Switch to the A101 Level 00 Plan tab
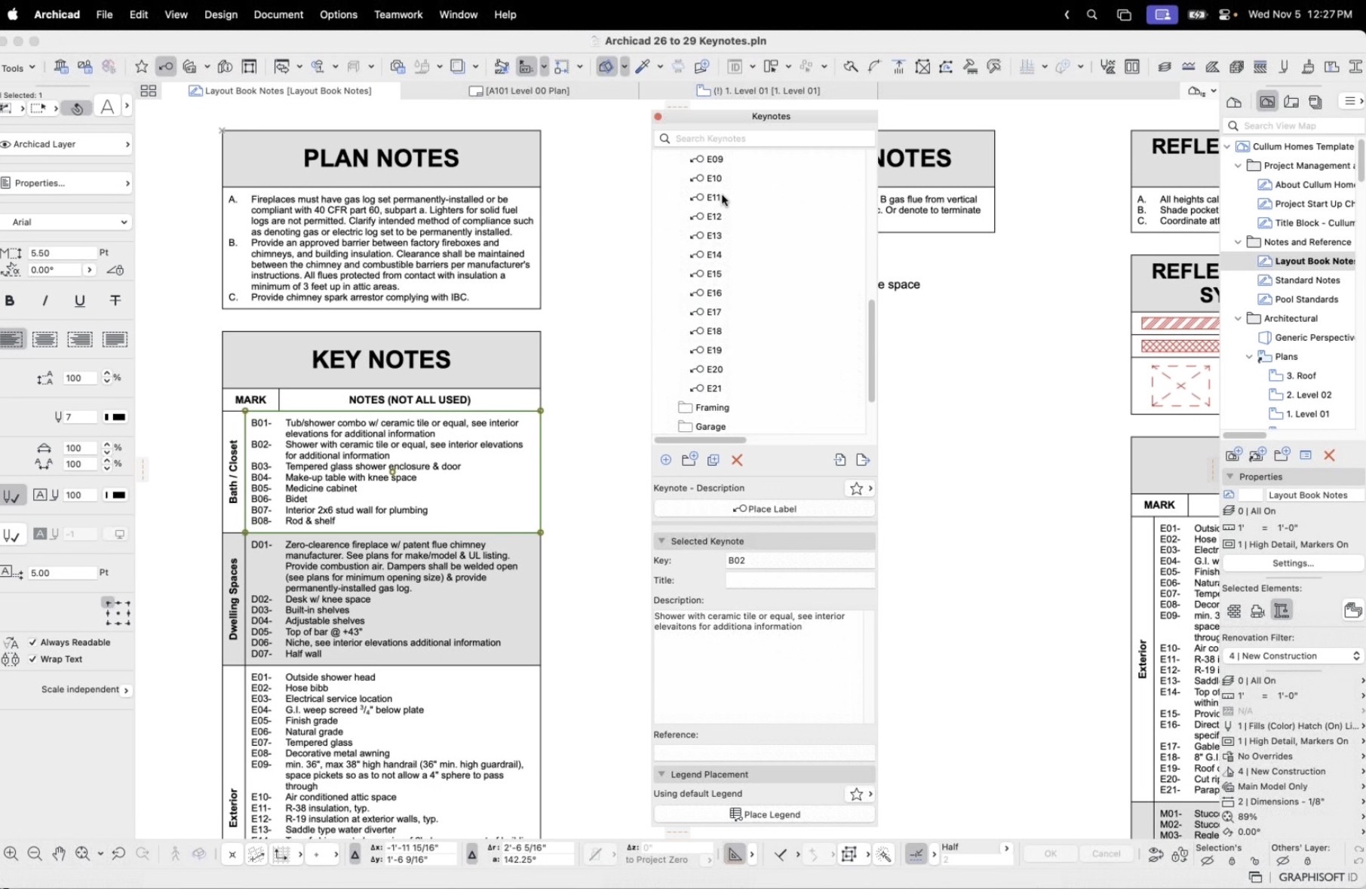Viewport: 1366px width, 889px height. click(526, 90)
